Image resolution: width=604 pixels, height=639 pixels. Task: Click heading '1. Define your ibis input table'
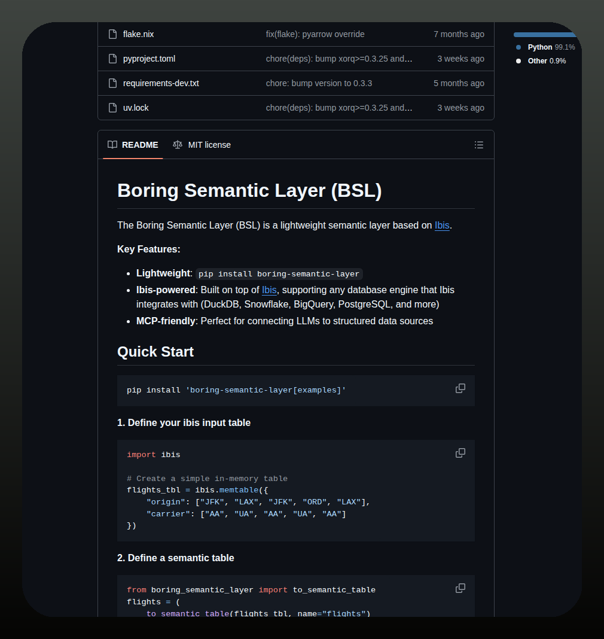click(x=184, y=422)
